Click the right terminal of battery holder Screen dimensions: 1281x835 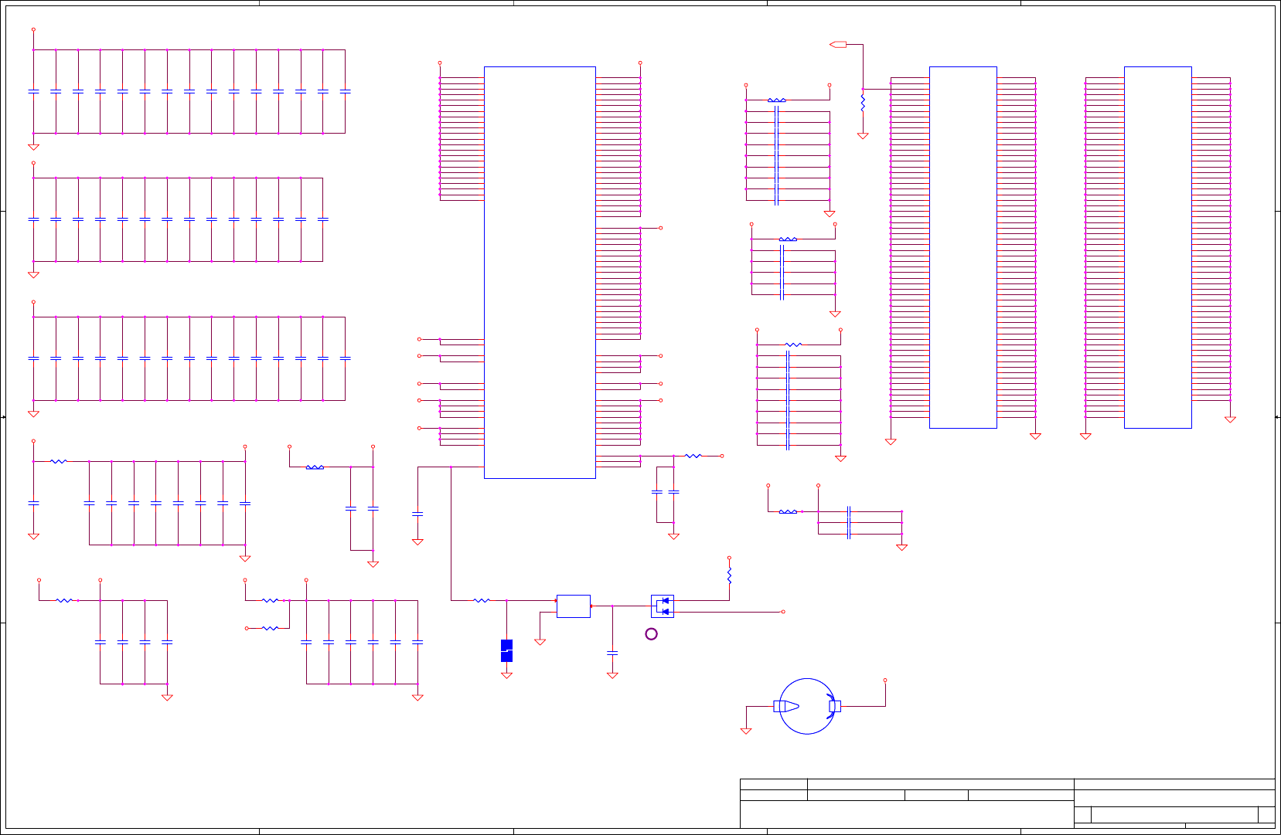pos(834,706)
